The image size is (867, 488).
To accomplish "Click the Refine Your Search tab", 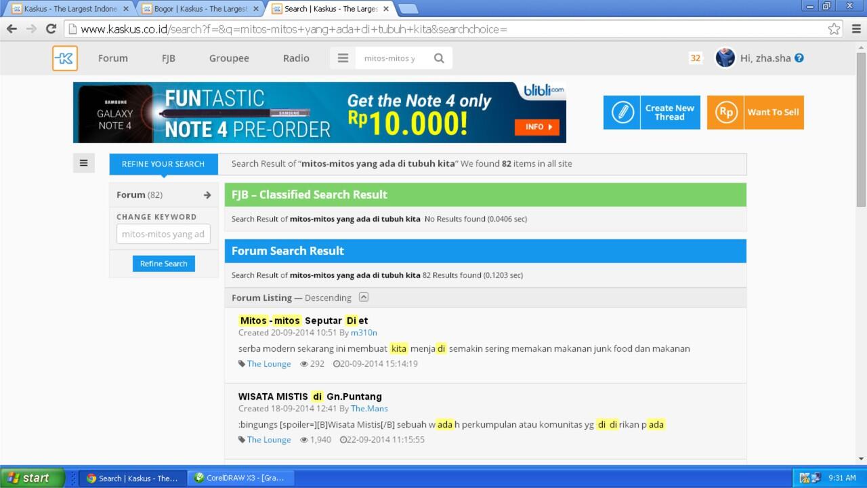I will [163, 163].
